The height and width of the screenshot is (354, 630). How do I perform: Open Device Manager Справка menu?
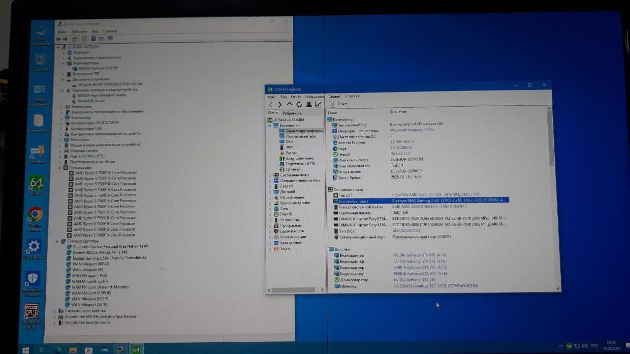[x=110, y=31]
